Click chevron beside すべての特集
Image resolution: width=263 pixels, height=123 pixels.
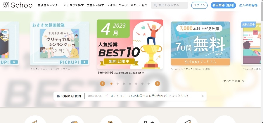(x=243, y=81)
